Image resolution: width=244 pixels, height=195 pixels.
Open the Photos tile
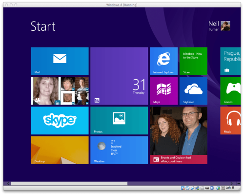[x=119, y=121]
